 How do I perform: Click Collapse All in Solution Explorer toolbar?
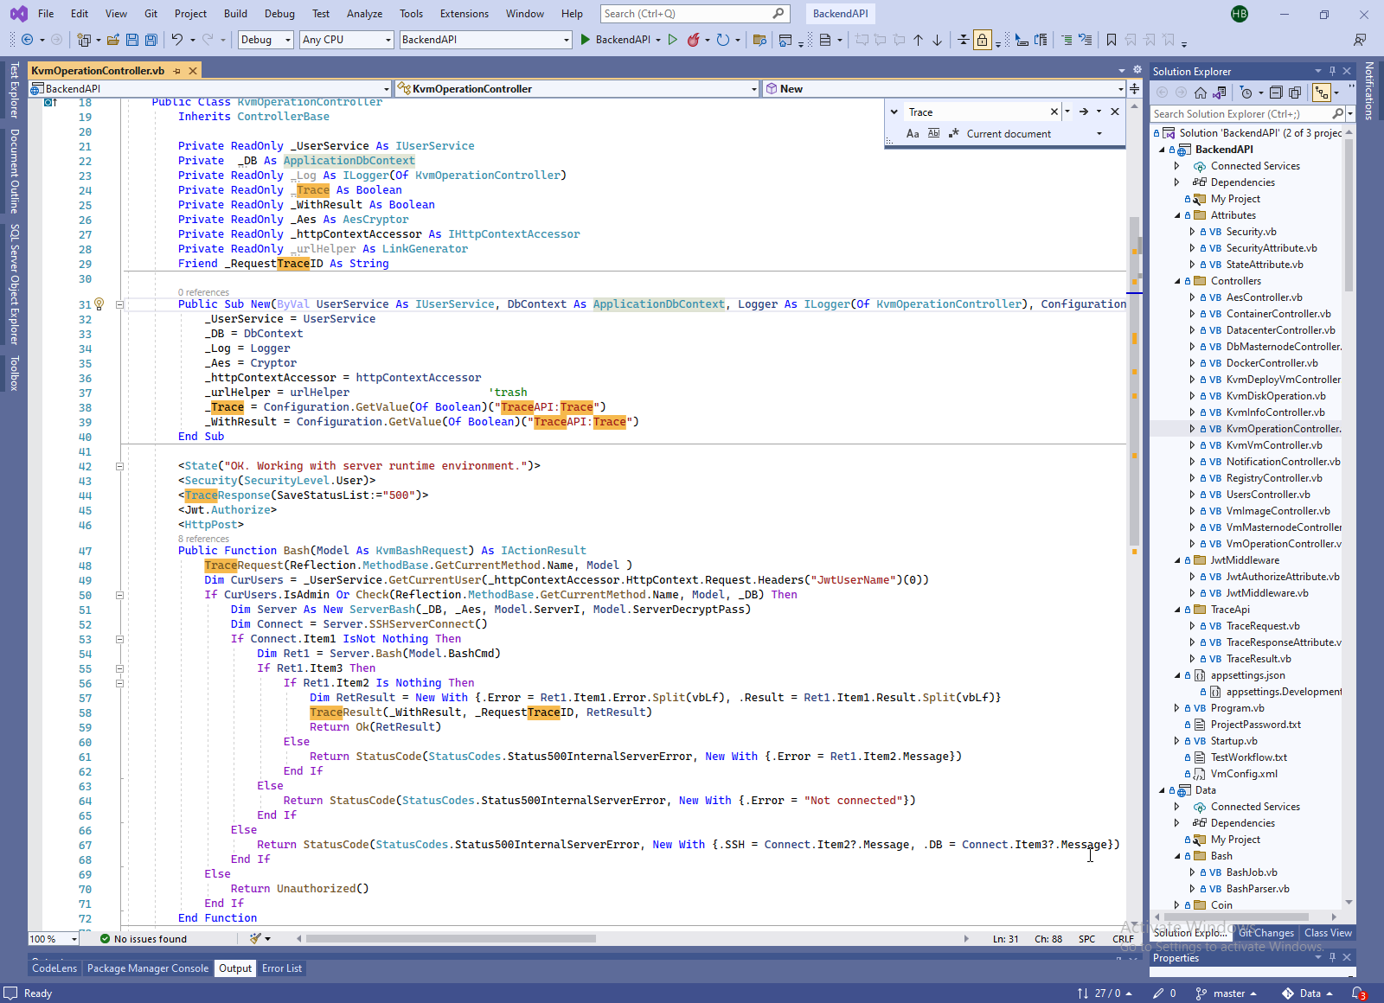tap(1276, 93)
